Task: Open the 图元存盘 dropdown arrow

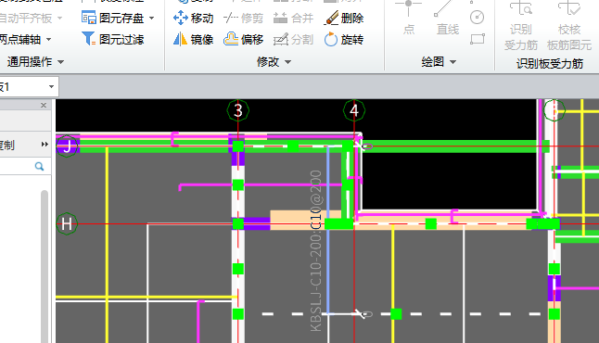Action: [x=152, y=18]
